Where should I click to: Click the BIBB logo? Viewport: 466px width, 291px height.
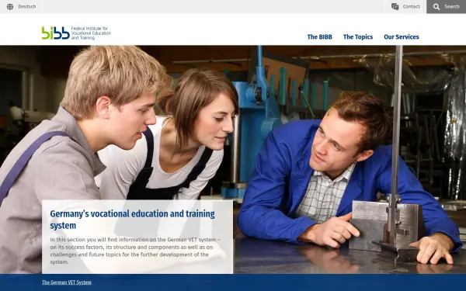[x=56, y=33]
